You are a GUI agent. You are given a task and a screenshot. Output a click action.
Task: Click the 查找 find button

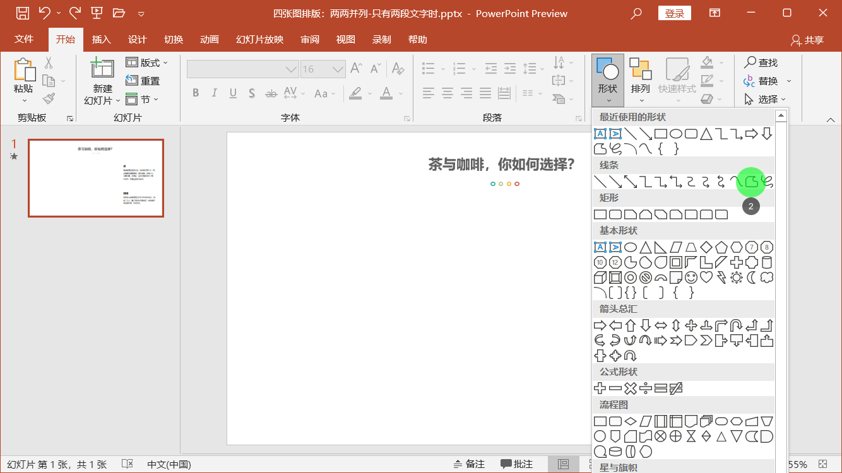(x=761, y=62)
